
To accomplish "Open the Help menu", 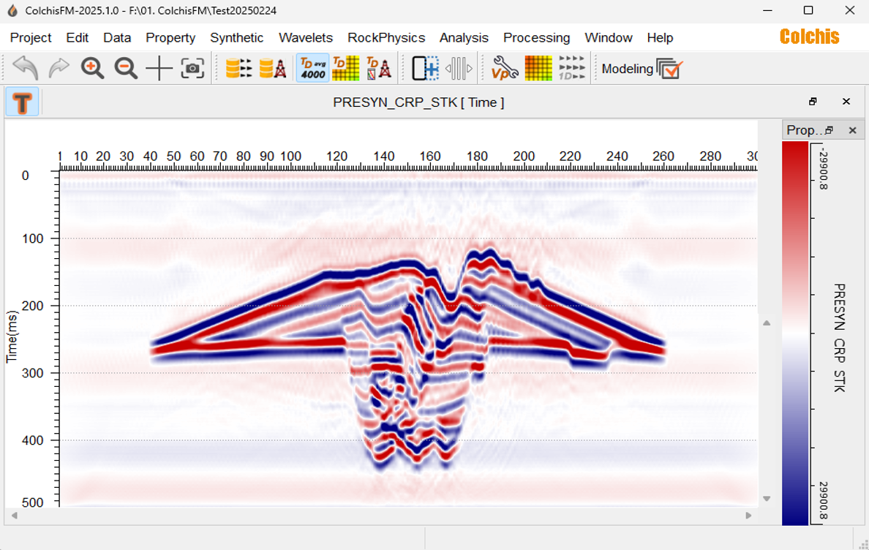I will [660, 37].
